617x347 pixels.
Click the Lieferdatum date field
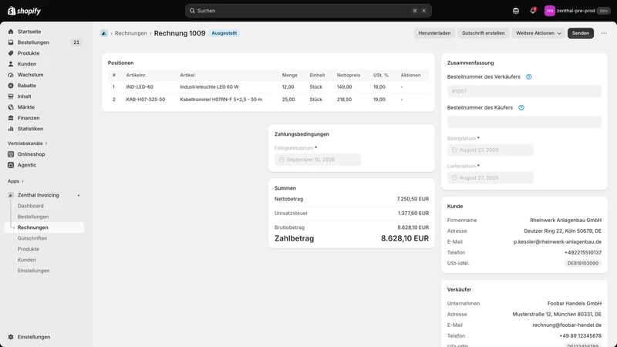[491, 178]
